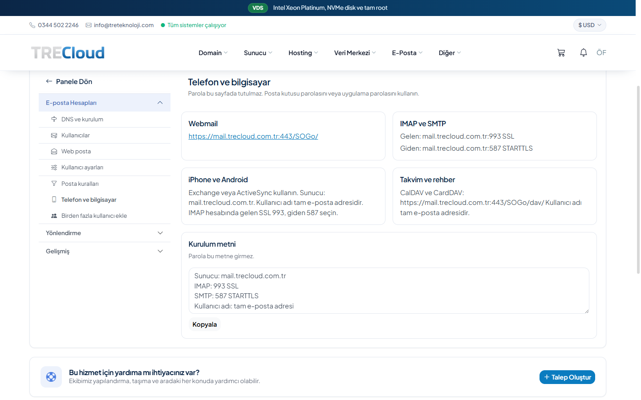This screenshot has height=400, width=641.
Task: Expand the Yönlendirme section
Action: [105, 233]
